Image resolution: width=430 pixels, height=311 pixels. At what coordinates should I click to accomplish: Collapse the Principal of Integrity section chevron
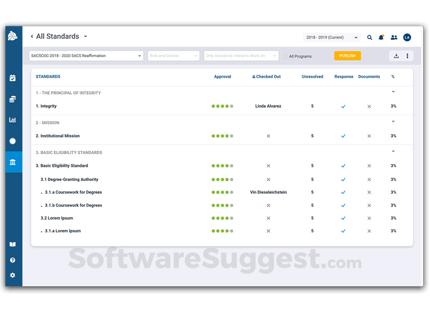(x=393, y=92)
